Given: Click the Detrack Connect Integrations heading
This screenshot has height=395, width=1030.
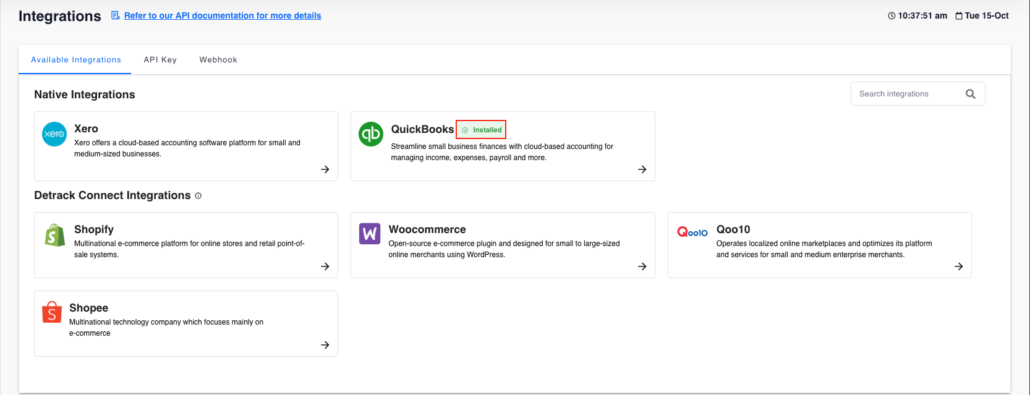Looking at the screenshot, I should click(x=113, y=195).
